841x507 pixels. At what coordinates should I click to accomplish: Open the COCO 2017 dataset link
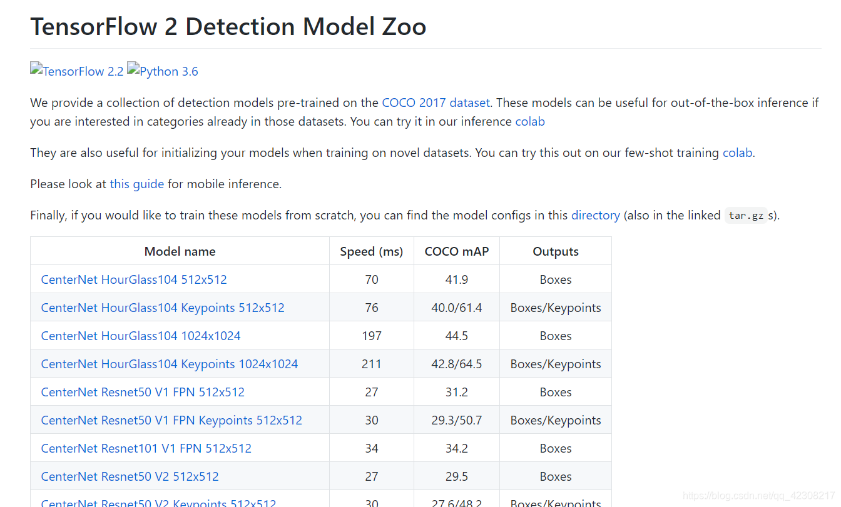click(436, 103)
